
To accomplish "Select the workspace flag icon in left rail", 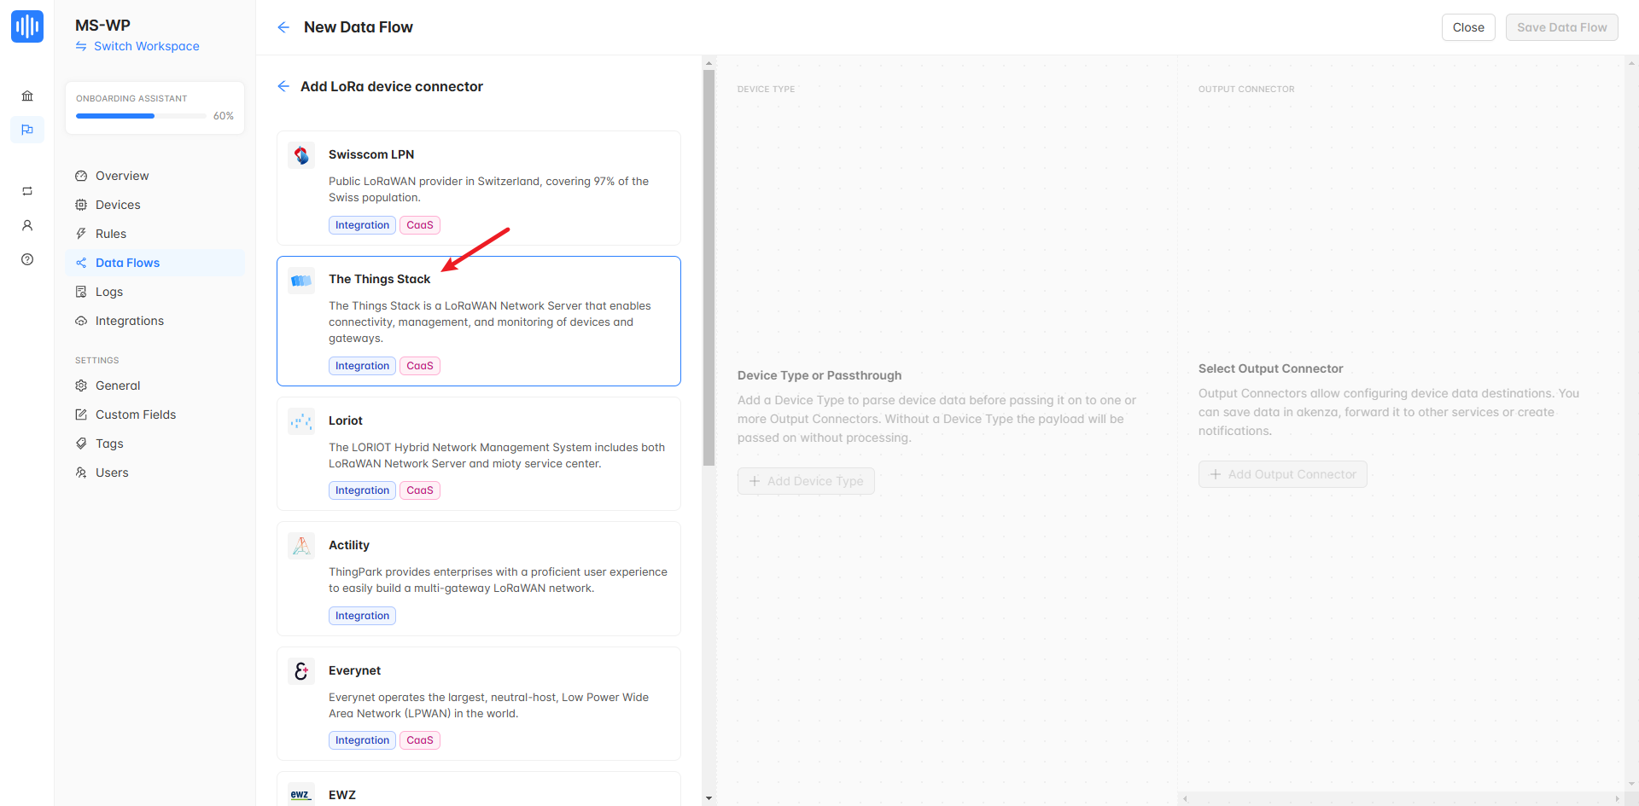I will click(x=27, y=130).
